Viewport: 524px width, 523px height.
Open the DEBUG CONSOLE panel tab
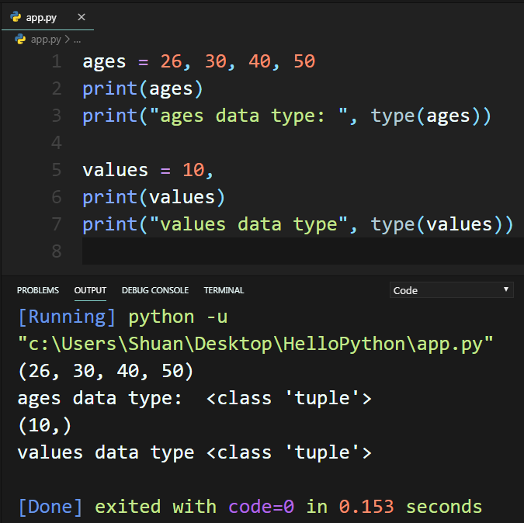(155, 290)
